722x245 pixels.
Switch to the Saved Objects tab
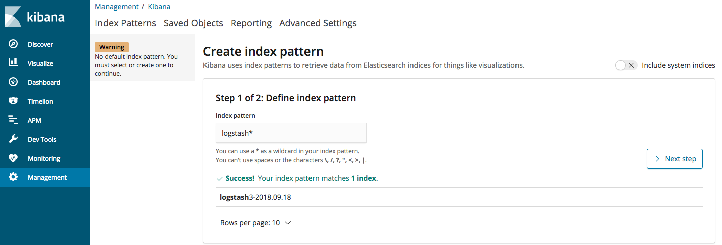coord(193,23)
